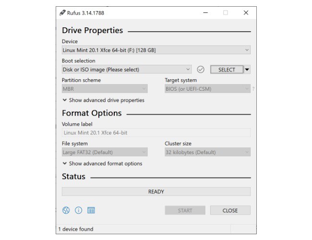Image resolution: width=312 pixels, height=240 pixels.
Task: Maximize the Rufus window
Action: tap(225, 13)
